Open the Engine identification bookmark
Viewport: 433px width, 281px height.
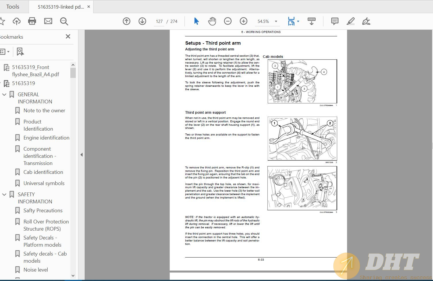click(46, 138)
